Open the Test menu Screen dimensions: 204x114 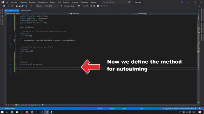(x=59, y=2)
